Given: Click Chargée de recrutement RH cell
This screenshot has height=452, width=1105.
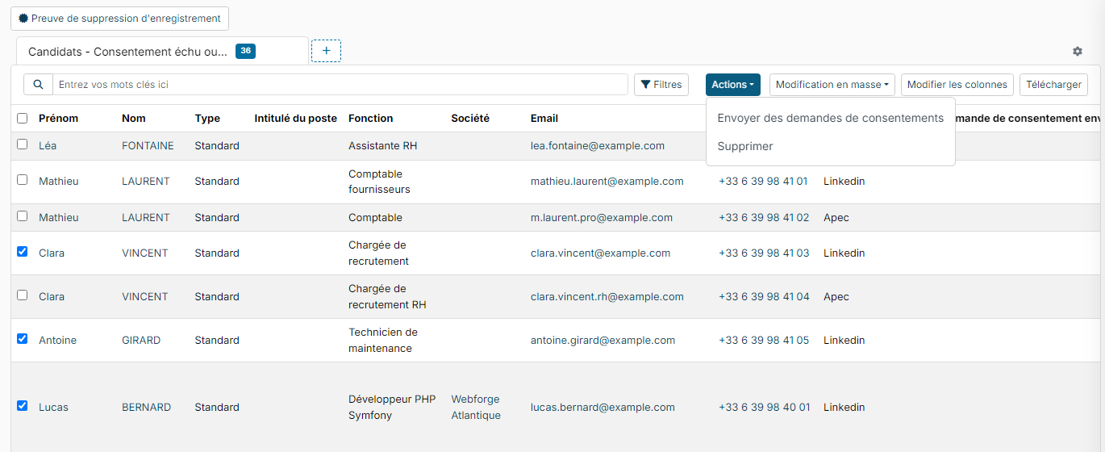Looking at the screenshot, I should [387, 297].
